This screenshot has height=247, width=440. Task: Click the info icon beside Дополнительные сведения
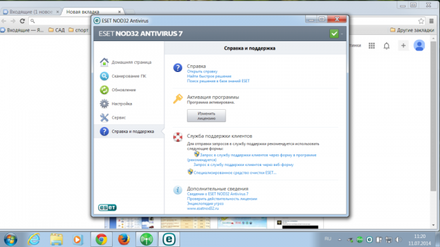click(177, 190)
